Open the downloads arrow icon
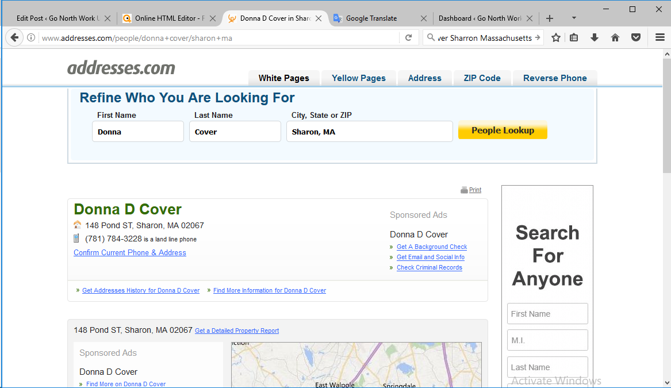671x388 pixels. [x=595, y=37]
